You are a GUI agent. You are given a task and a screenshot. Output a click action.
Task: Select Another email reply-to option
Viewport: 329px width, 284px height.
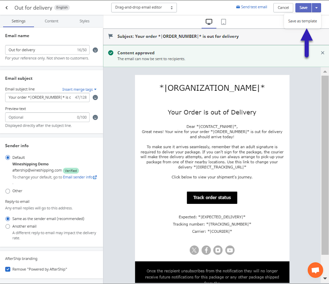pyautogui.click(x=8, y=227)
